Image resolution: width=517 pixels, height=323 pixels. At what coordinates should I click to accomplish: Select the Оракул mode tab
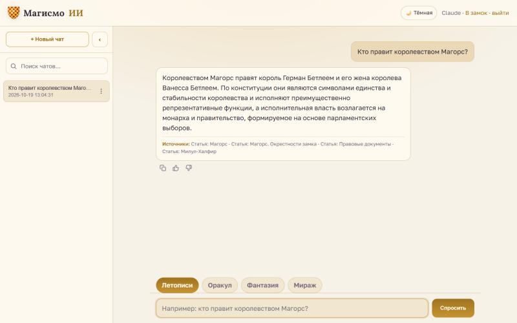220,285
